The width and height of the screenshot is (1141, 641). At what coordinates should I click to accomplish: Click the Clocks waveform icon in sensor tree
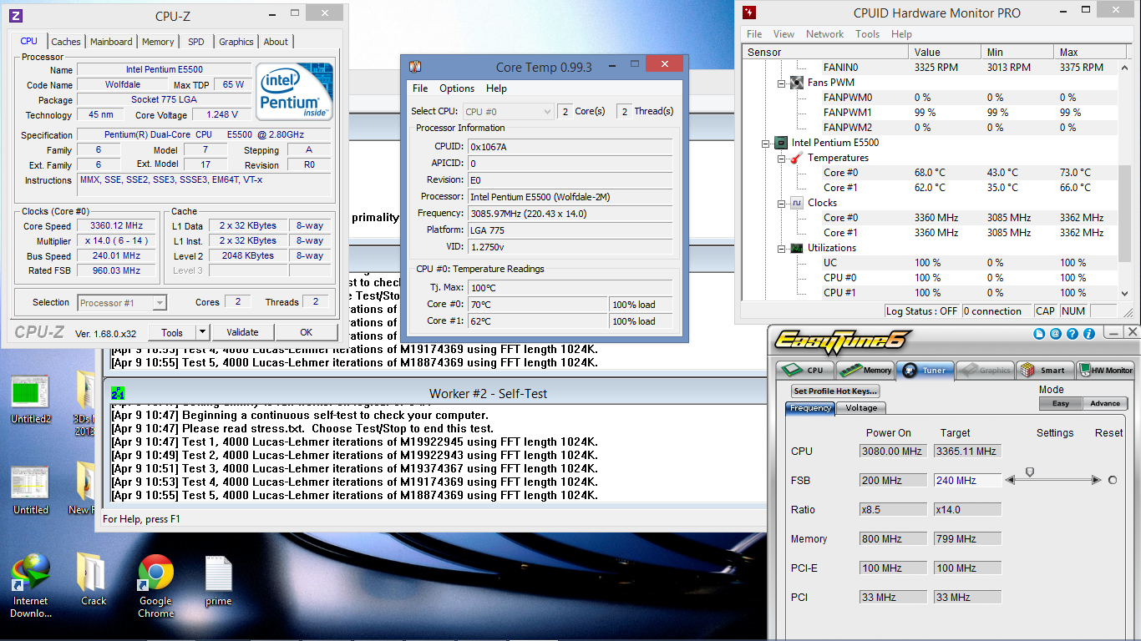[x=796, y=203]
